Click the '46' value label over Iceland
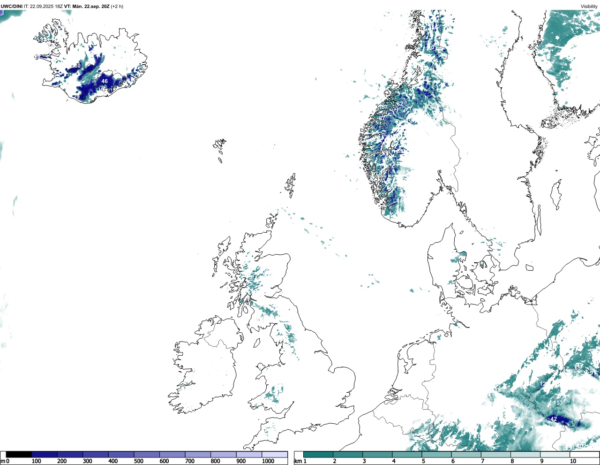 (x=105, y=81)
